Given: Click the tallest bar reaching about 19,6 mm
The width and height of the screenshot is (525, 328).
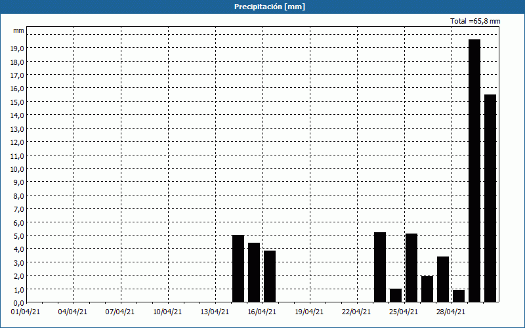Looking at the screenshot, I should [x=474, y=171].
